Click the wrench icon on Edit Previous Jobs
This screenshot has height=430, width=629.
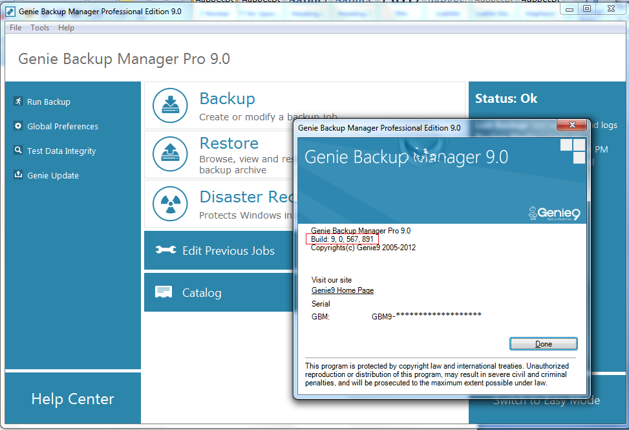(x=165, y=250)
